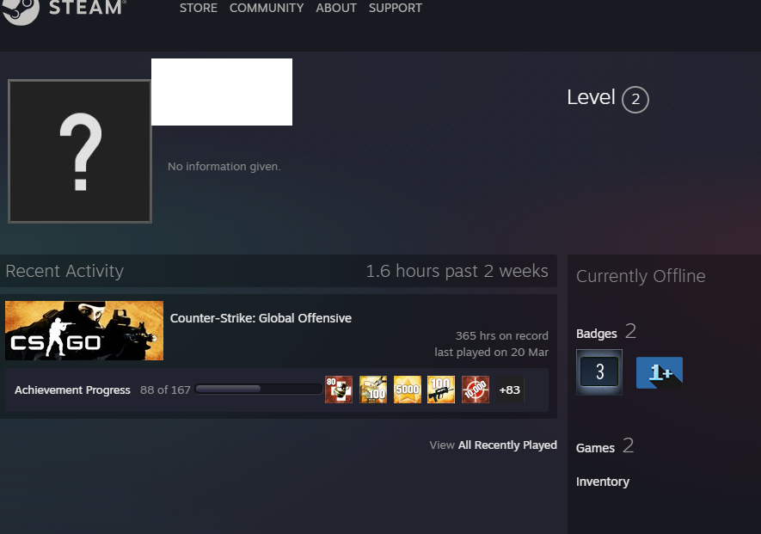Open the CS:GO game banner image
The width and height of the screenshot is (761, 534).
(84, 330)
